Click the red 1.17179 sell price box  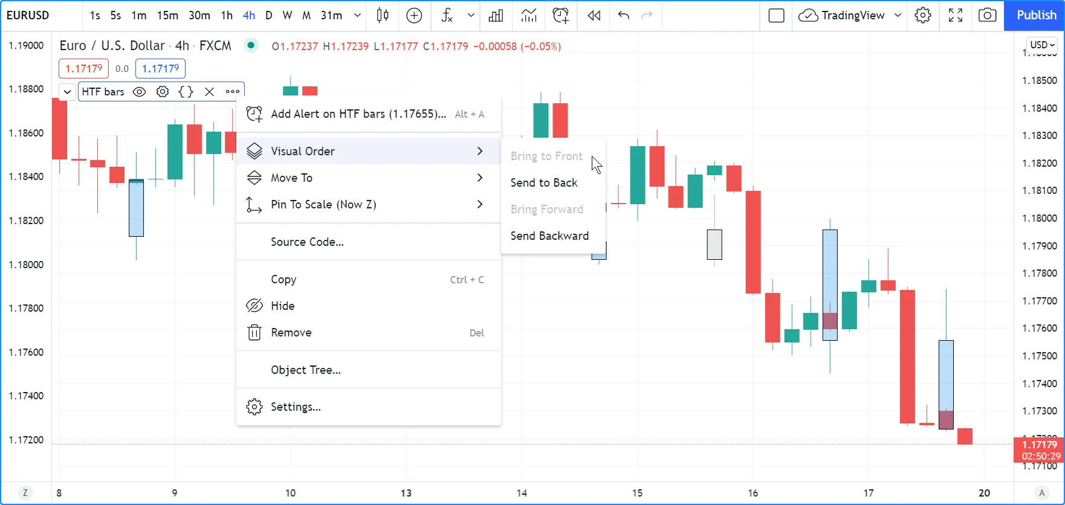click(x=83, y=68)
